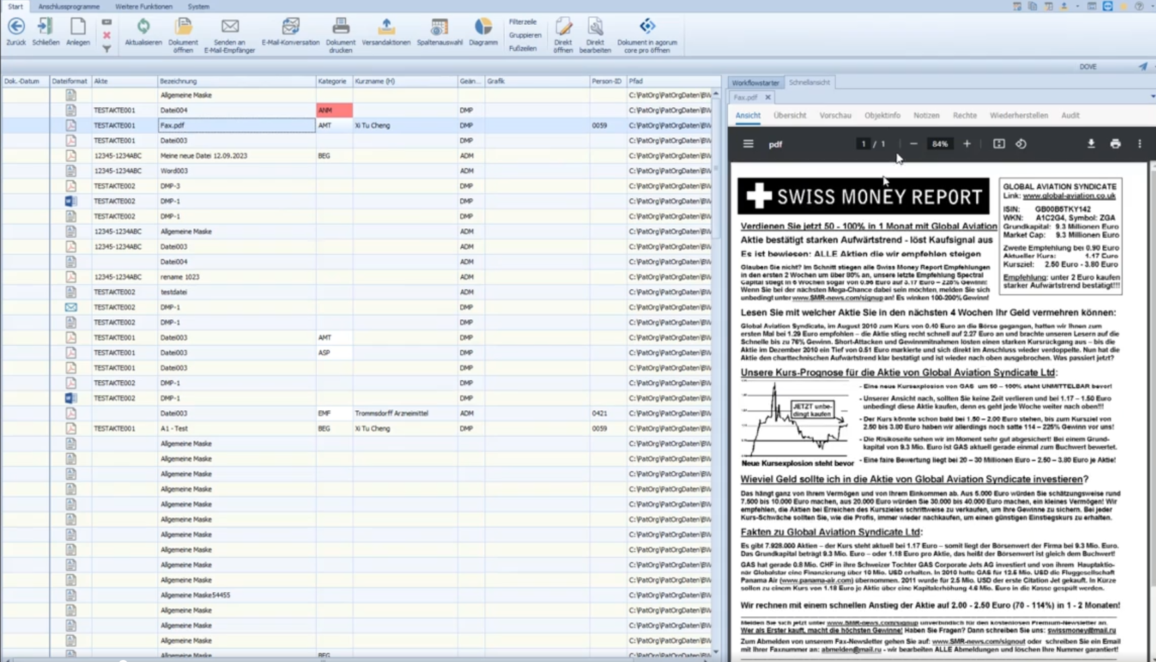The height and width of the screenshot is (662, 1156).
Task: Select the Übersicht tab
Action: (790, 115)
